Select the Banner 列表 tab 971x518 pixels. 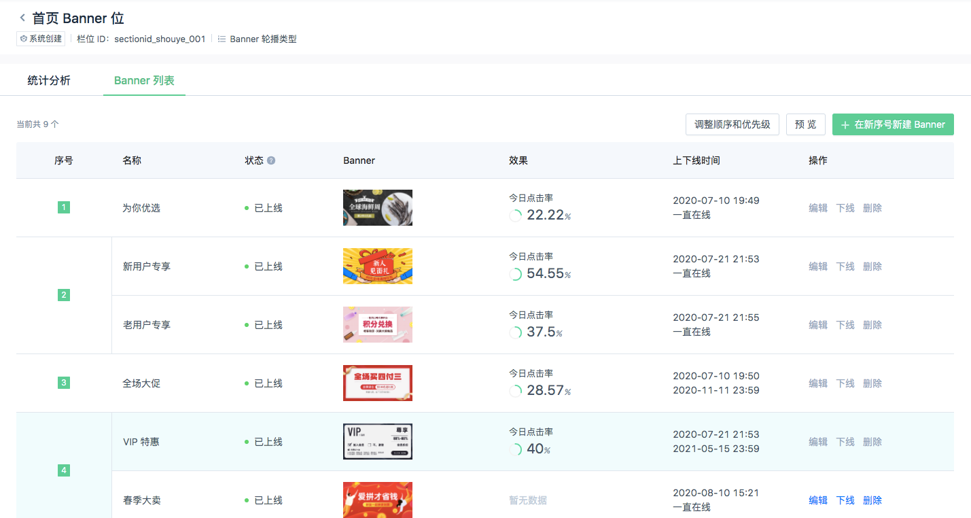pos(144,81)
